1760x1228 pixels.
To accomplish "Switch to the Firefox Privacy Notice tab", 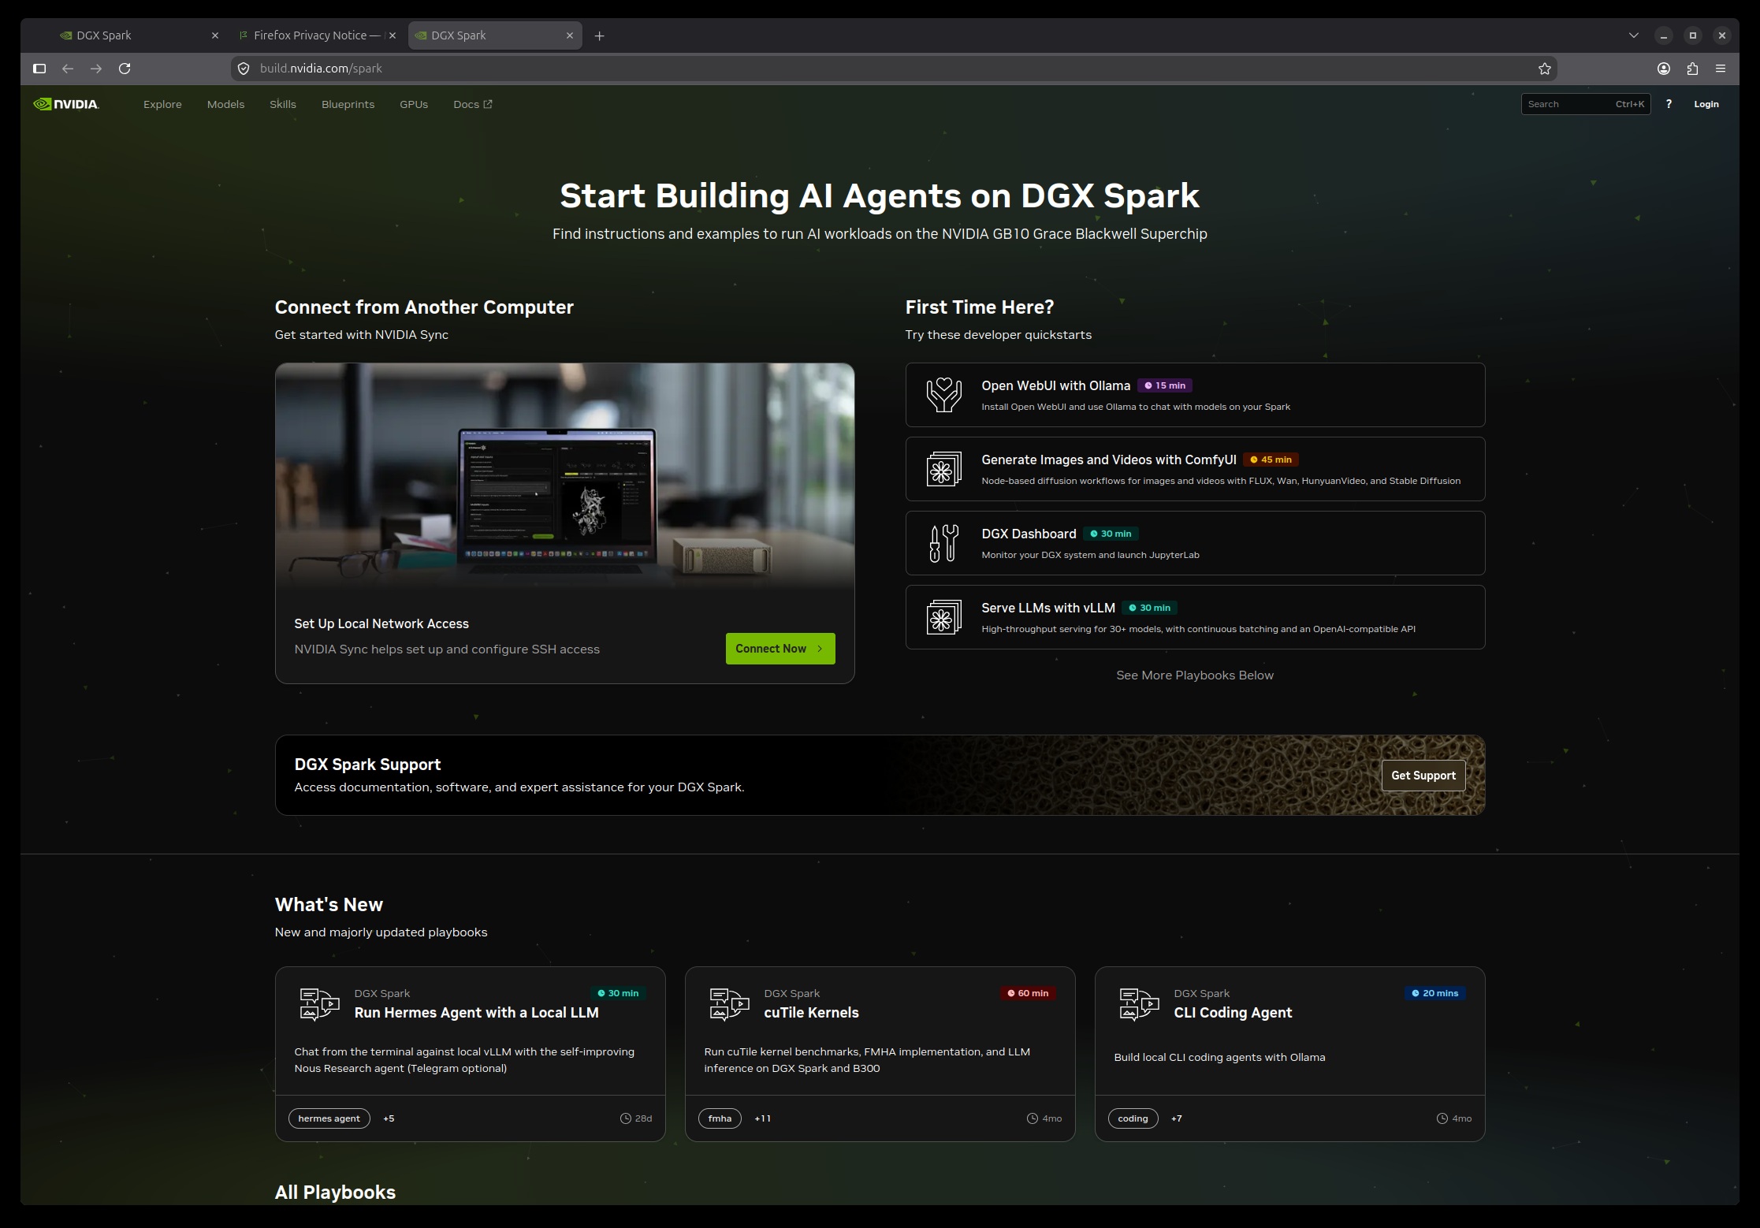I will click(x=317, y=35).
